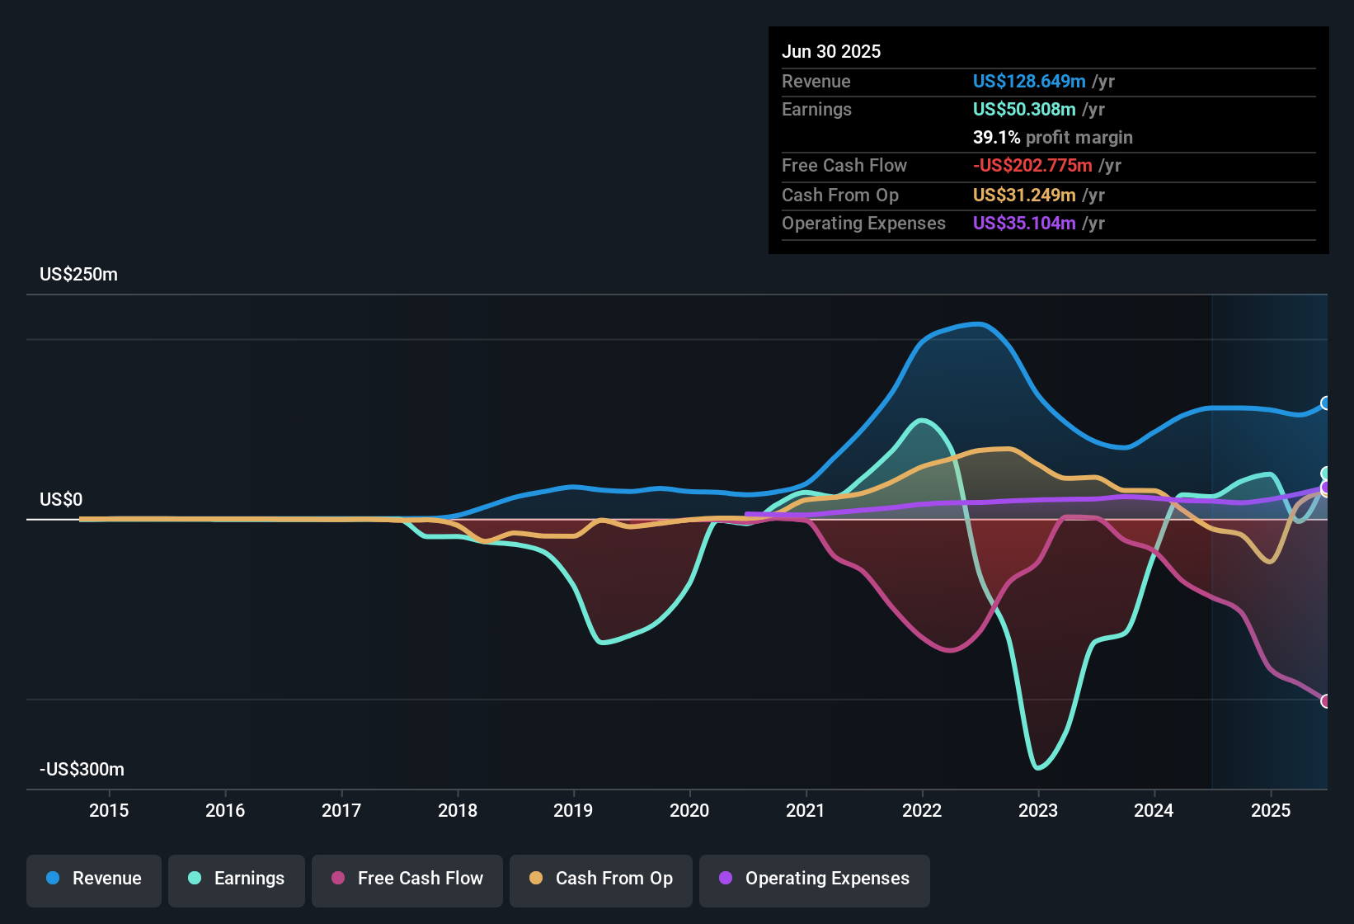Click the purple Operating Expenses legend dot
1354x924 pixels.
click(x=726, y=878)
